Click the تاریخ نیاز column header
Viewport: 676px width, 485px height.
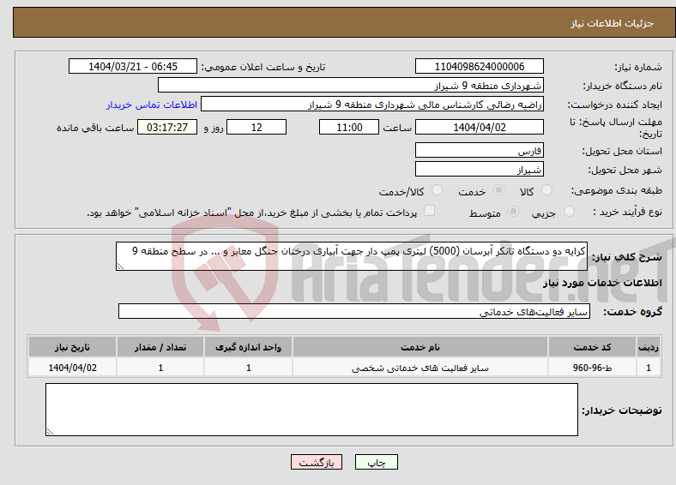coord(72,347)
